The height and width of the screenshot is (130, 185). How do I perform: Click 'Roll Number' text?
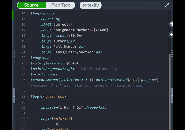point(65,47)
